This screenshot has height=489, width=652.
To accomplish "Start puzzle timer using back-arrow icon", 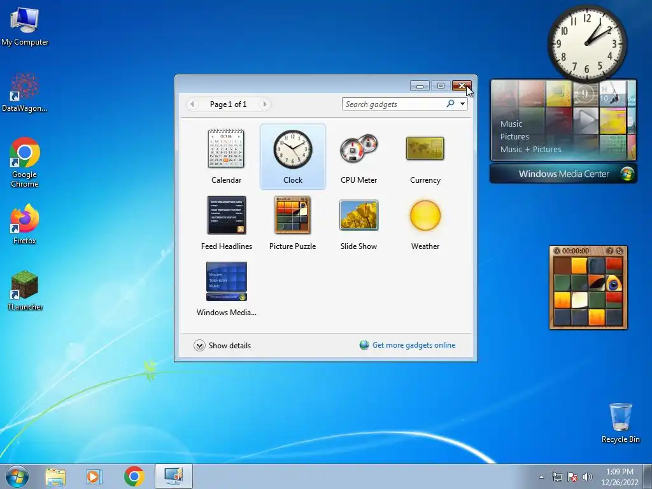I will pyautogui.click(x=557, y=251).
